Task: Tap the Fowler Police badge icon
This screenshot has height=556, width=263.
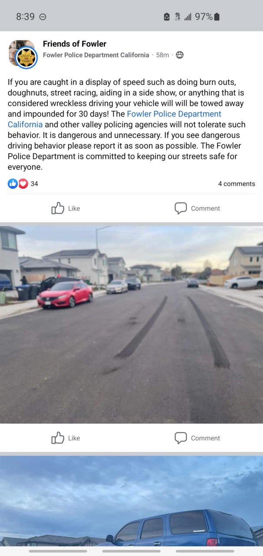Action: (27, 58)
